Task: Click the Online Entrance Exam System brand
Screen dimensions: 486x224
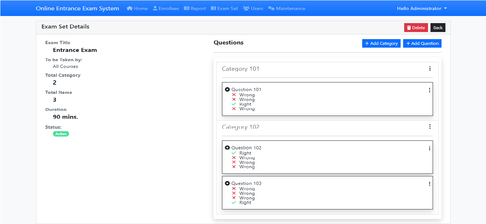Action: [x=78, y=9]
